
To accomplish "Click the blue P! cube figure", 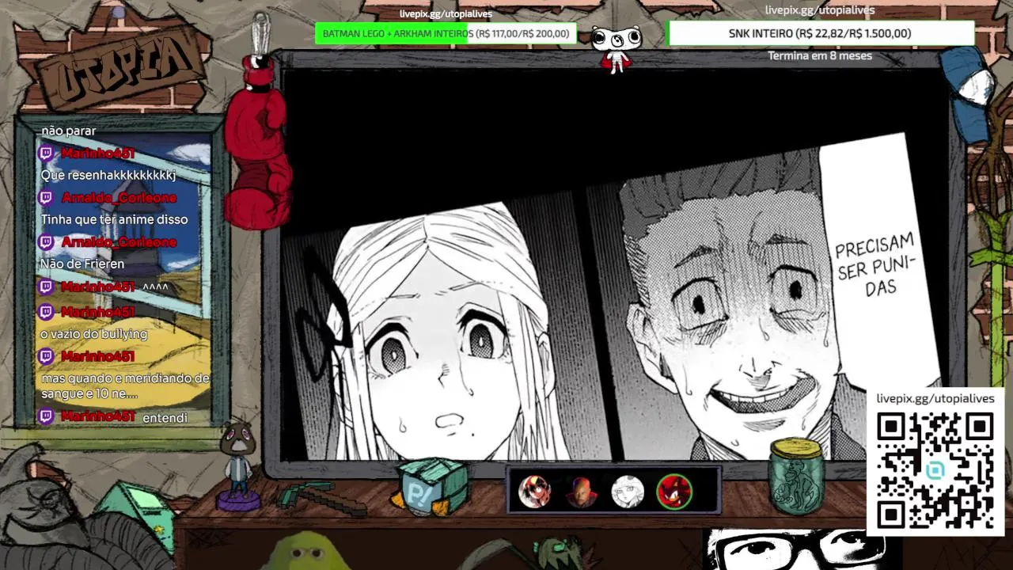I will [431, 487].
